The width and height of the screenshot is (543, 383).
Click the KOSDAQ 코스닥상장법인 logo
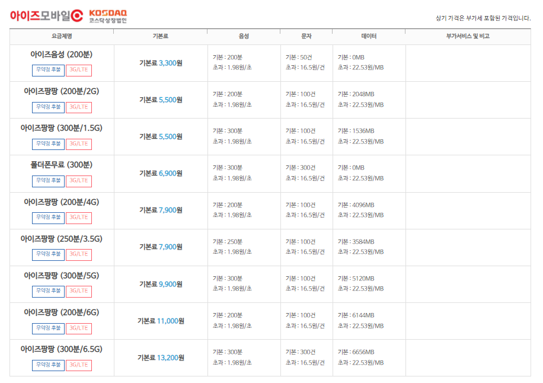pos(108,16)
